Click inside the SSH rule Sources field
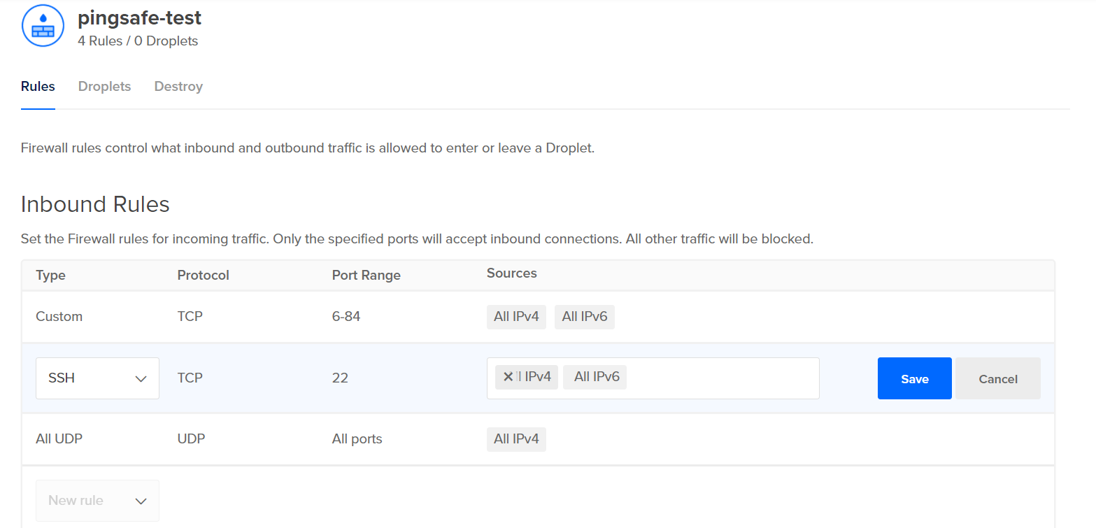Screen dimensions: 1096x528 [720, 378]
